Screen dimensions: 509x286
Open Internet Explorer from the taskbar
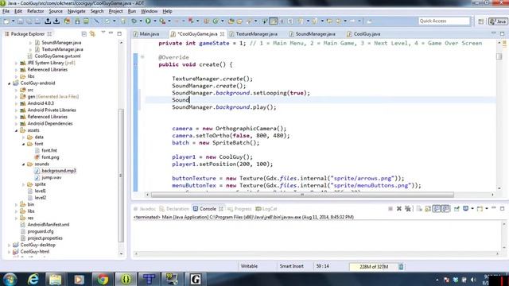coord(33,279)
